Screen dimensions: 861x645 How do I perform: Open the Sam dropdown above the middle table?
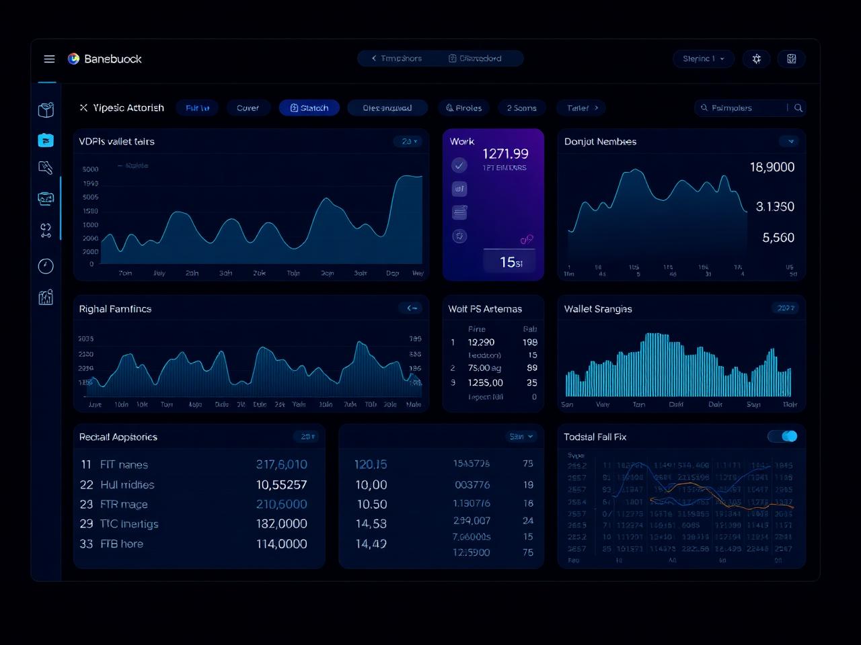coord(521,437)
